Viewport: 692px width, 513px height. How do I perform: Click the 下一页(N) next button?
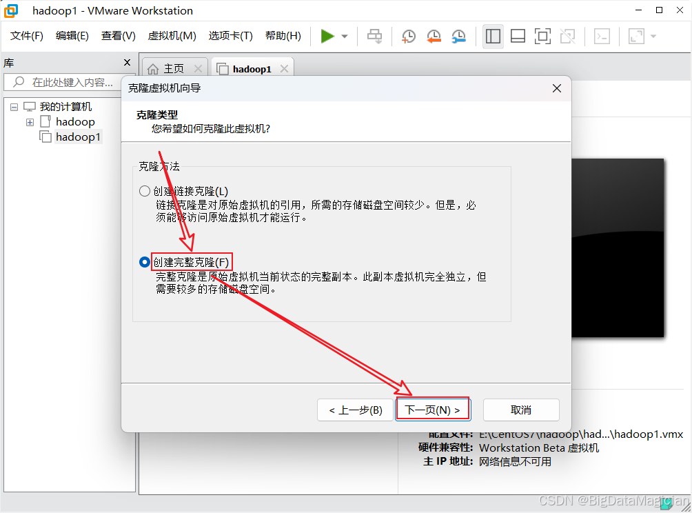(x=433, y=410)
